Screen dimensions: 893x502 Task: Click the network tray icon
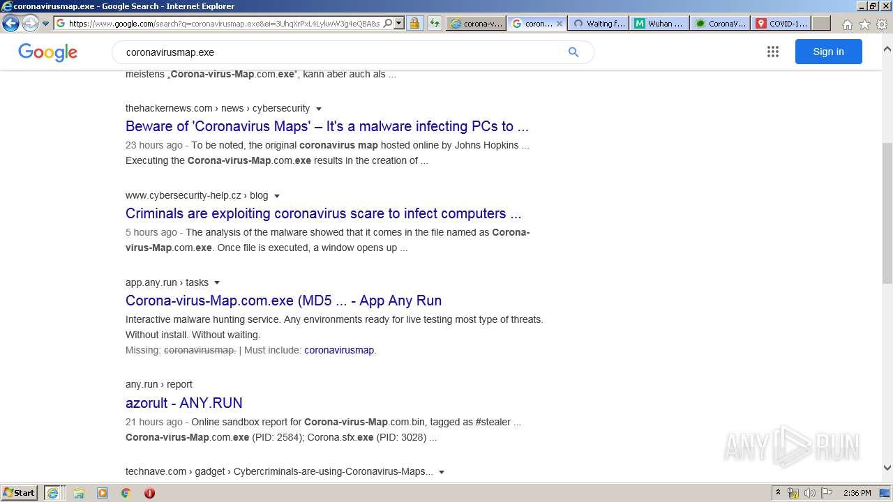pyautogui.click(x=793, y=493)
